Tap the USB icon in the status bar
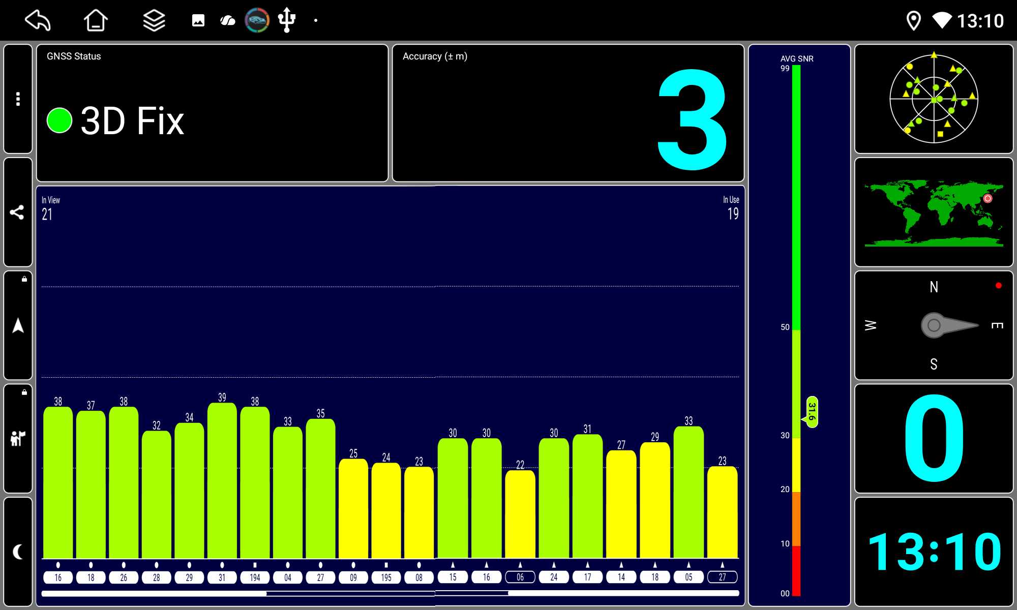The width and height of the screenshot is (1017, 610). [x=287, y=20]
